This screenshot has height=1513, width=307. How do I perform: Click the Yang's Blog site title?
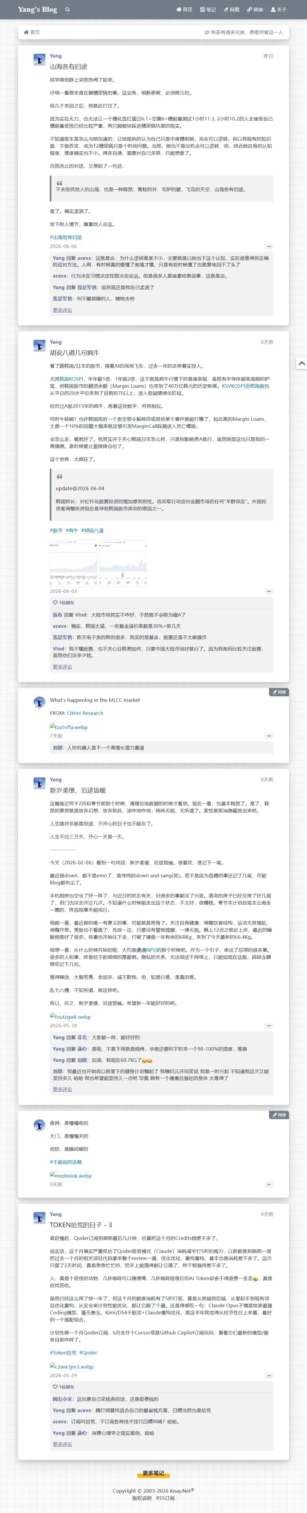coord(38,10)
